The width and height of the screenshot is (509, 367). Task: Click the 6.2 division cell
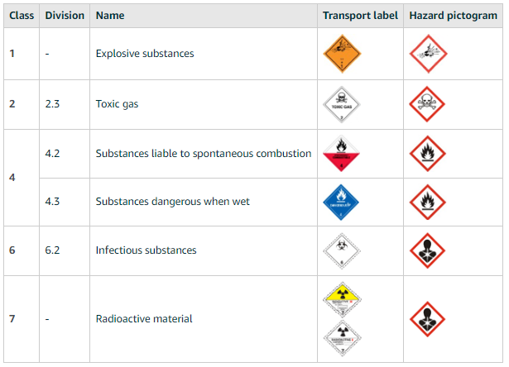54,250
